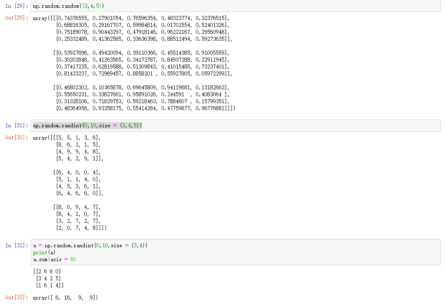Click the Out[32] output prompt

coord(17,297)
